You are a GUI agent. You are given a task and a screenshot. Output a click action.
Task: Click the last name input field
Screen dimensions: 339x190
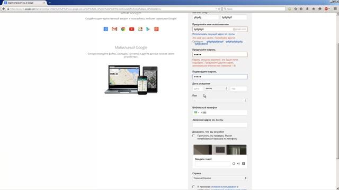pos(234,17)
